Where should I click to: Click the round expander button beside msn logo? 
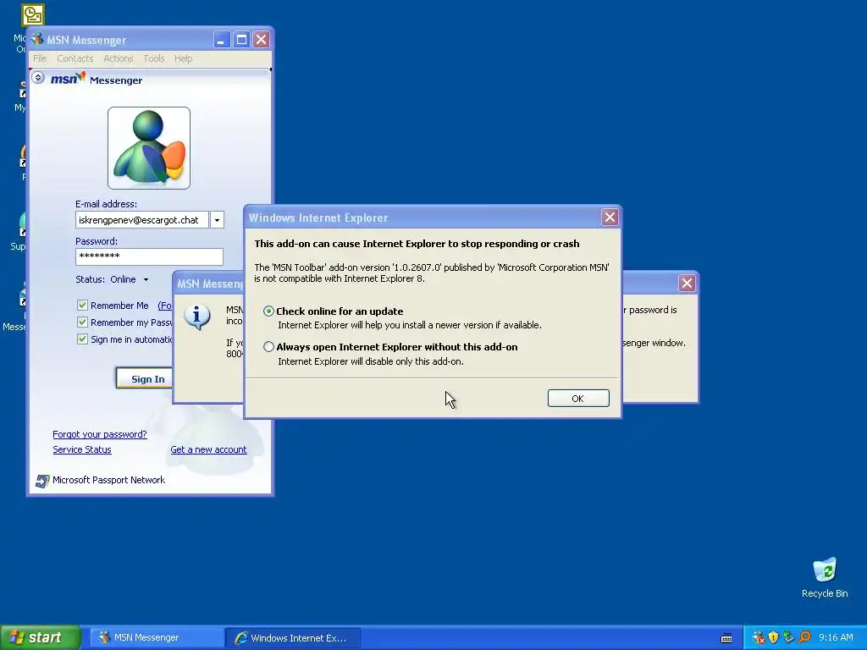click(x=37, y=77)
